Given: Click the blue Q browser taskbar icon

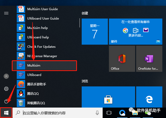Looking at the screenshot, I should click(x=122, y=113).
